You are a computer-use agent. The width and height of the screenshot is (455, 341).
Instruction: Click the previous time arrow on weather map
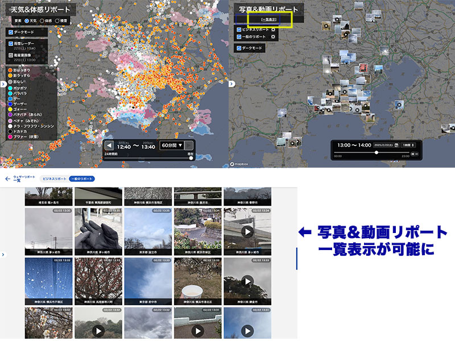(x=110, y=145)
